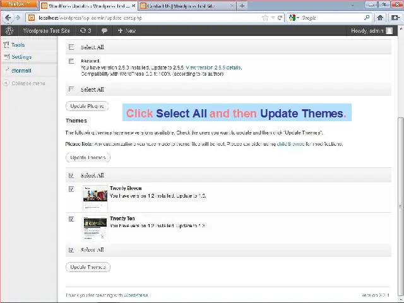404x303 pixels.
Task: Open the comments bubble icon
Action: pos(104,31)
